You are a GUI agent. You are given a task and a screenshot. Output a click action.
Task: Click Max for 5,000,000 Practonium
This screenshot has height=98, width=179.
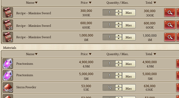[129, 75]
